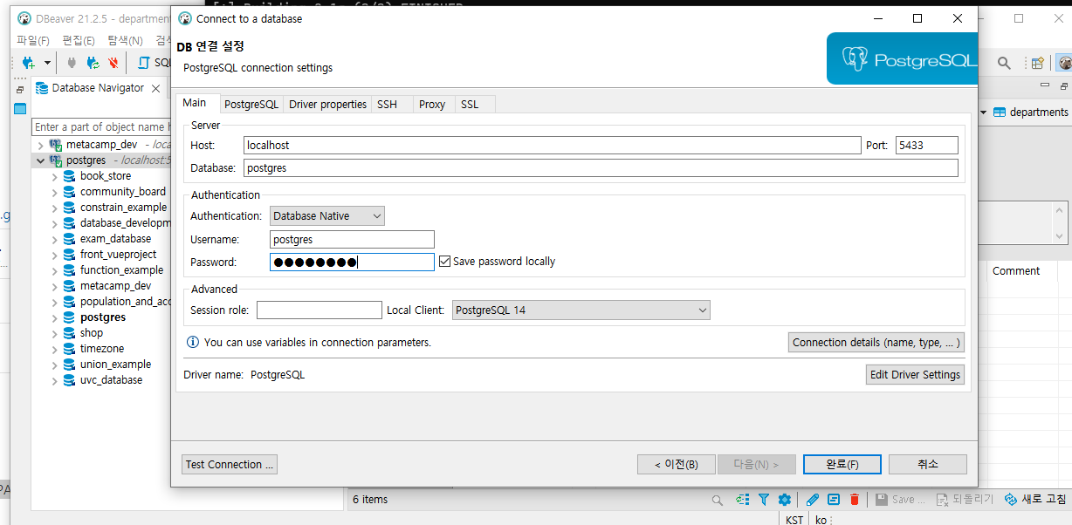Open dropdown arrow beside New Connection icon
The height and width of the screenshot is (525, 1072).
[x=47, y=63]
